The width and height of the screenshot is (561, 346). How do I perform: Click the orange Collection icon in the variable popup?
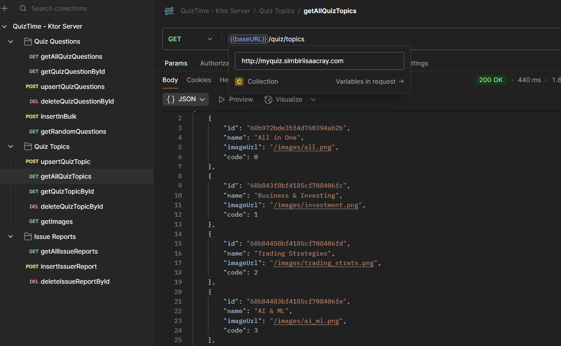239,81
